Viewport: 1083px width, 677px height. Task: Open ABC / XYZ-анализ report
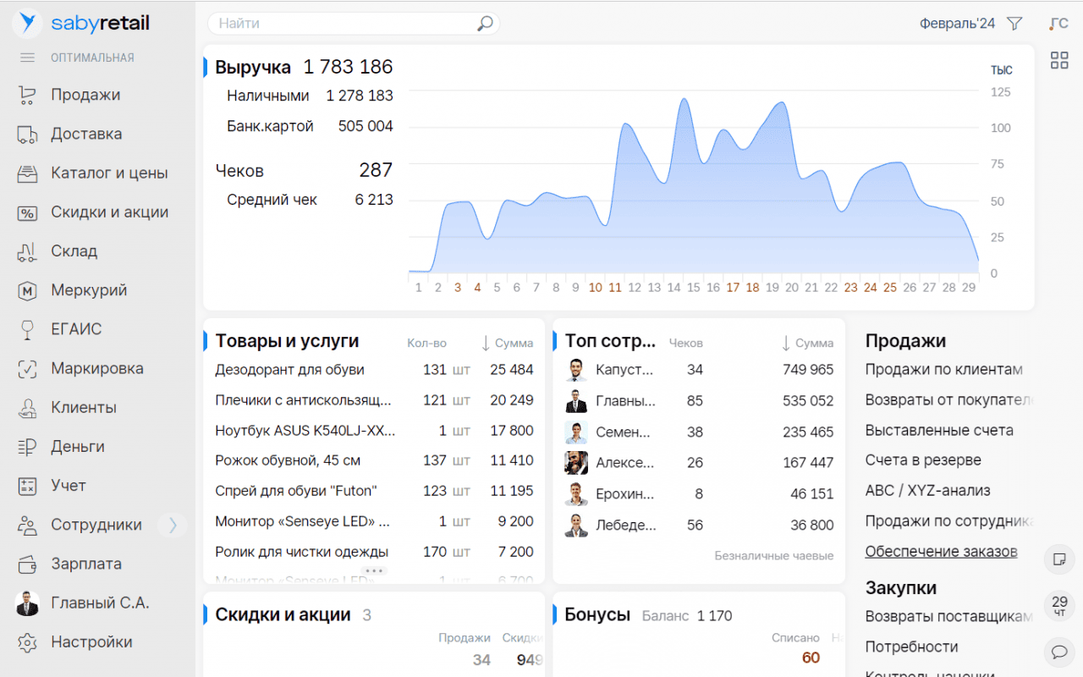(x=927, y=490)
